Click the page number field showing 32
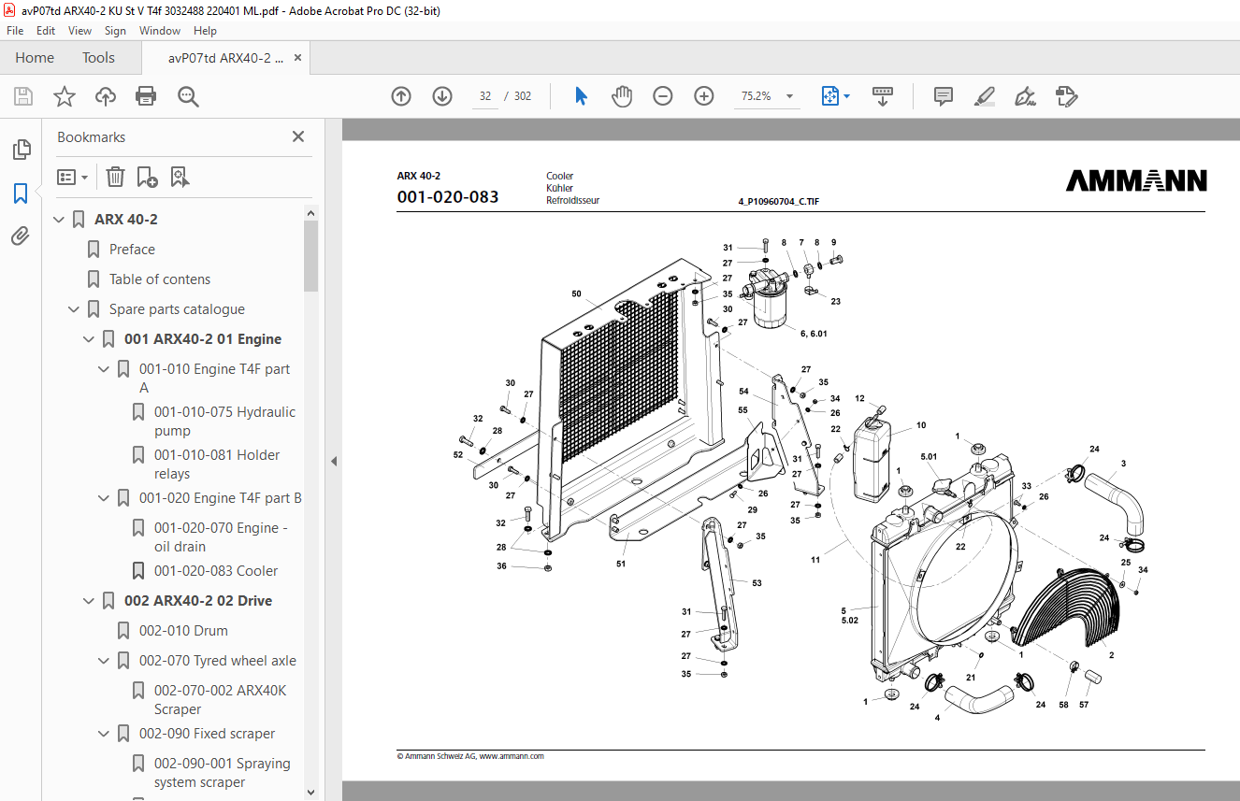Image resolution: width=1240 pixels, height=801 pixels. [485, 96]
